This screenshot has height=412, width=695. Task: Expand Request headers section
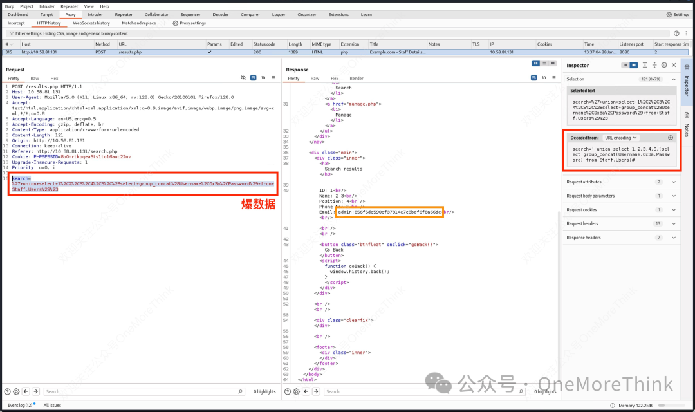(674, 223)
